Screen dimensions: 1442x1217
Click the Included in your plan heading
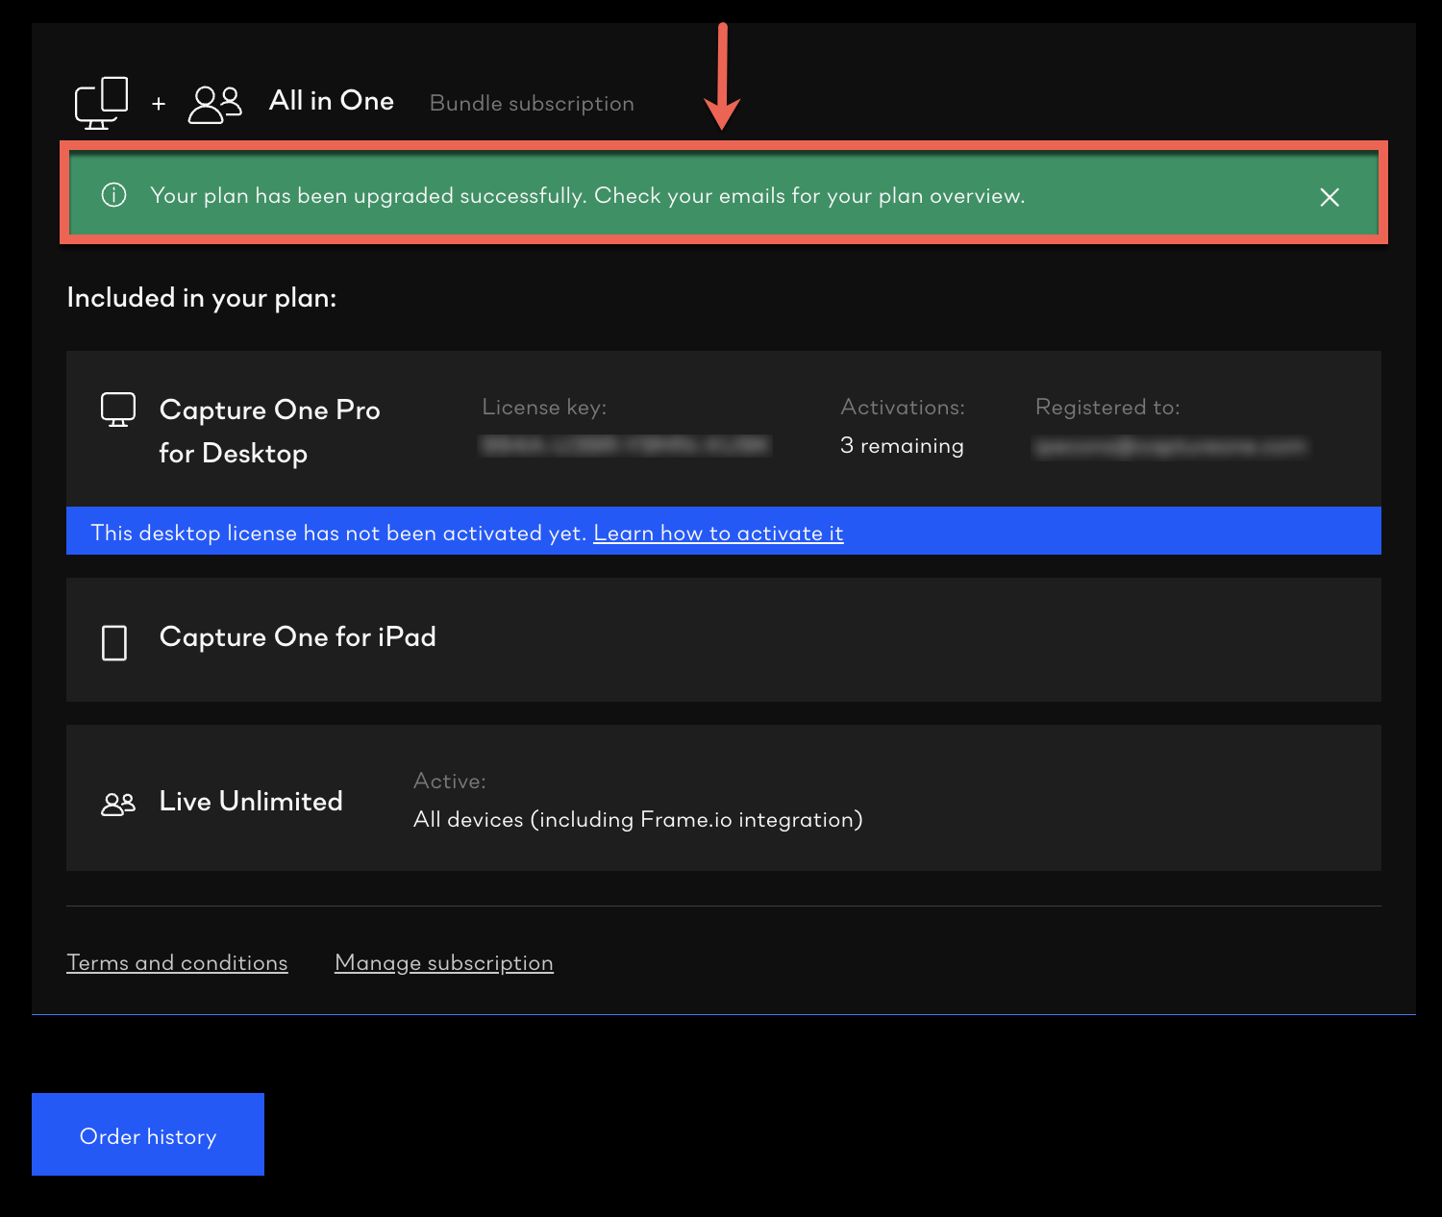coord(202,298)
